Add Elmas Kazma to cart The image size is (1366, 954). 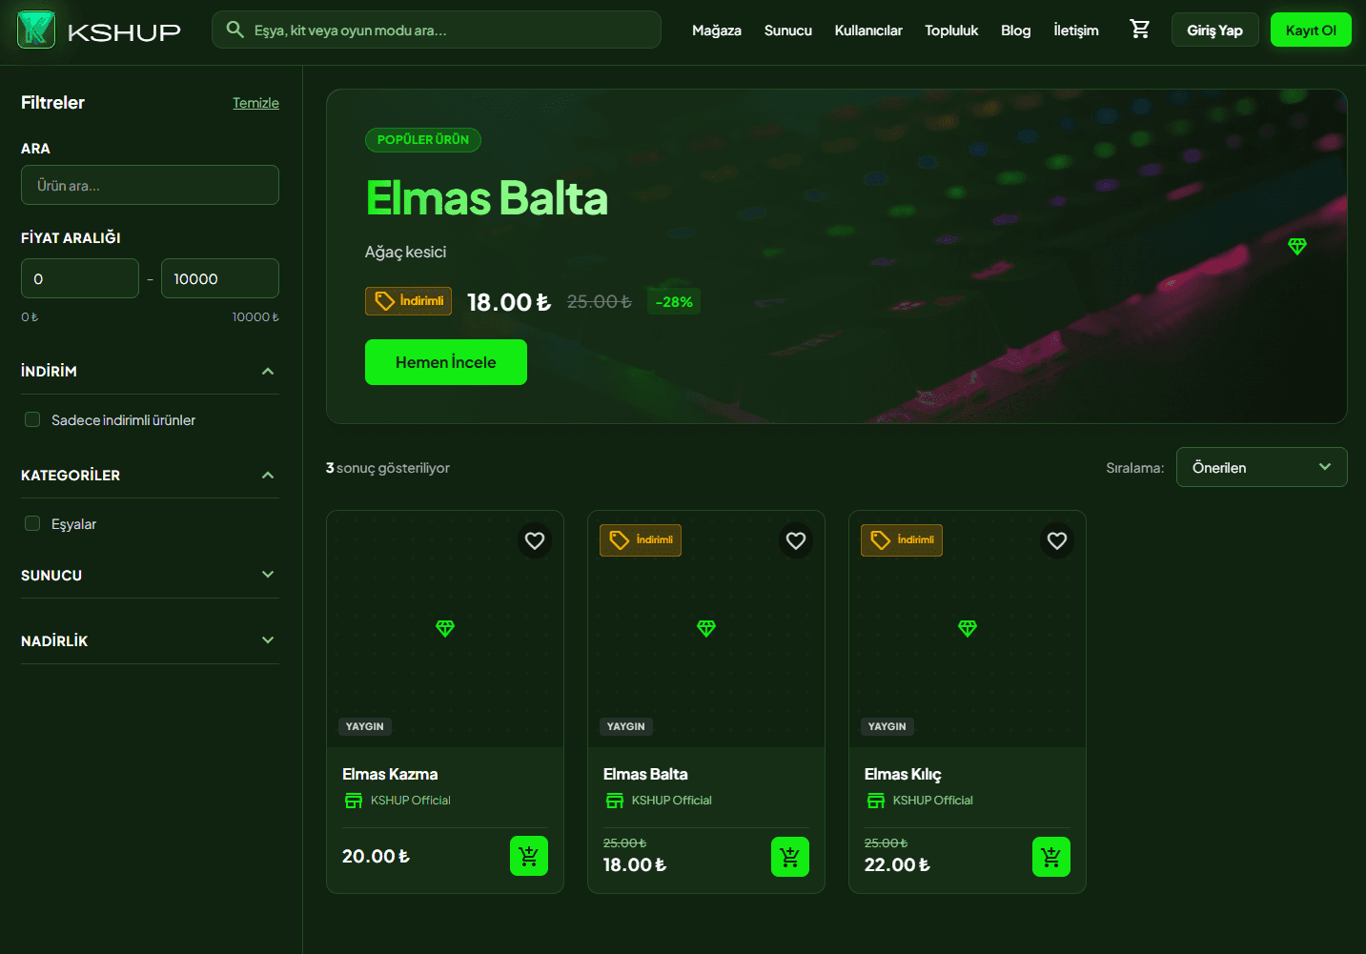pyautogui.click(x=529, y=857)
